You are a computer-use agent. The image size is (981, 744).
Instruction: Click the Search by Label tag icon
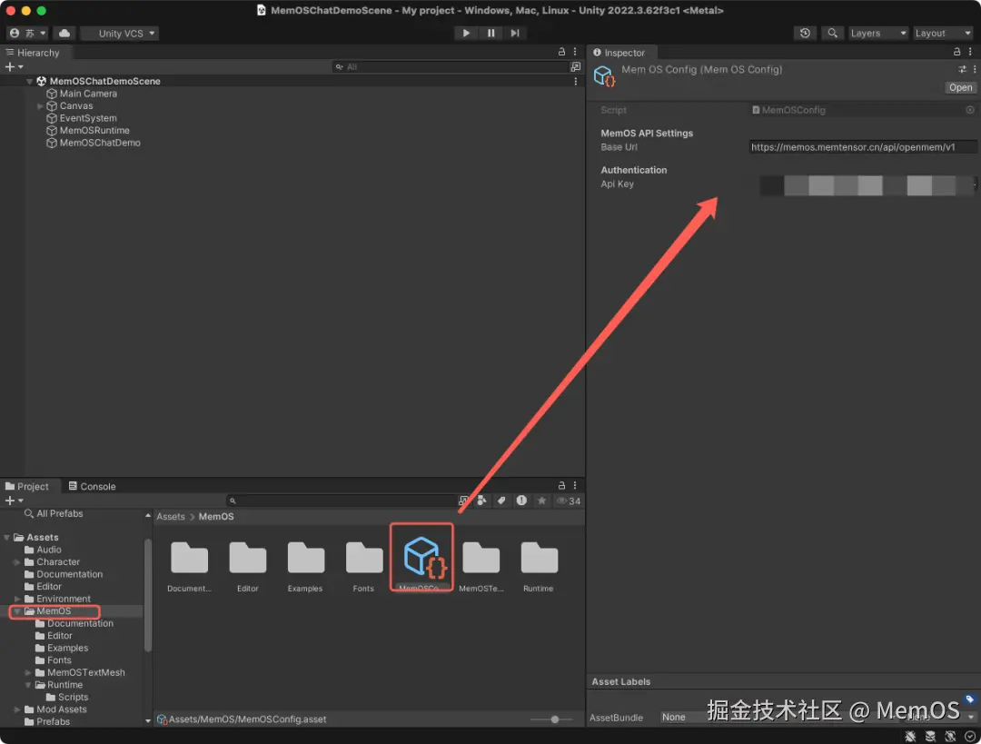tap(501, 501)
